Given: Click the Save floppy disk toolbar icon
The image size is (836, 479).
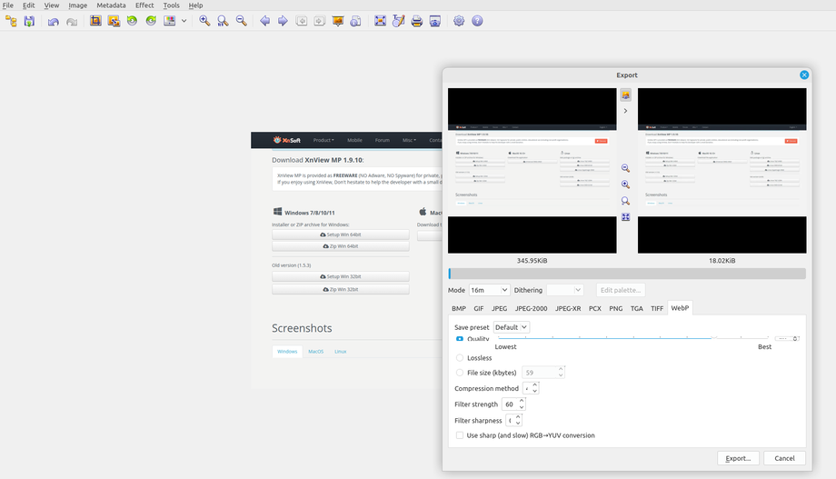Looking at the screenshot, I should 29,21.
